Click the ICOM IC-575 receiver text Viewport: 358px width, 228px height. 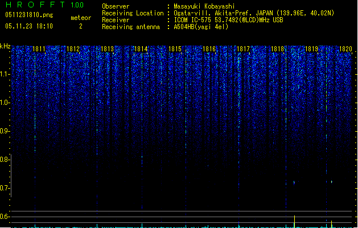(228, 20)
